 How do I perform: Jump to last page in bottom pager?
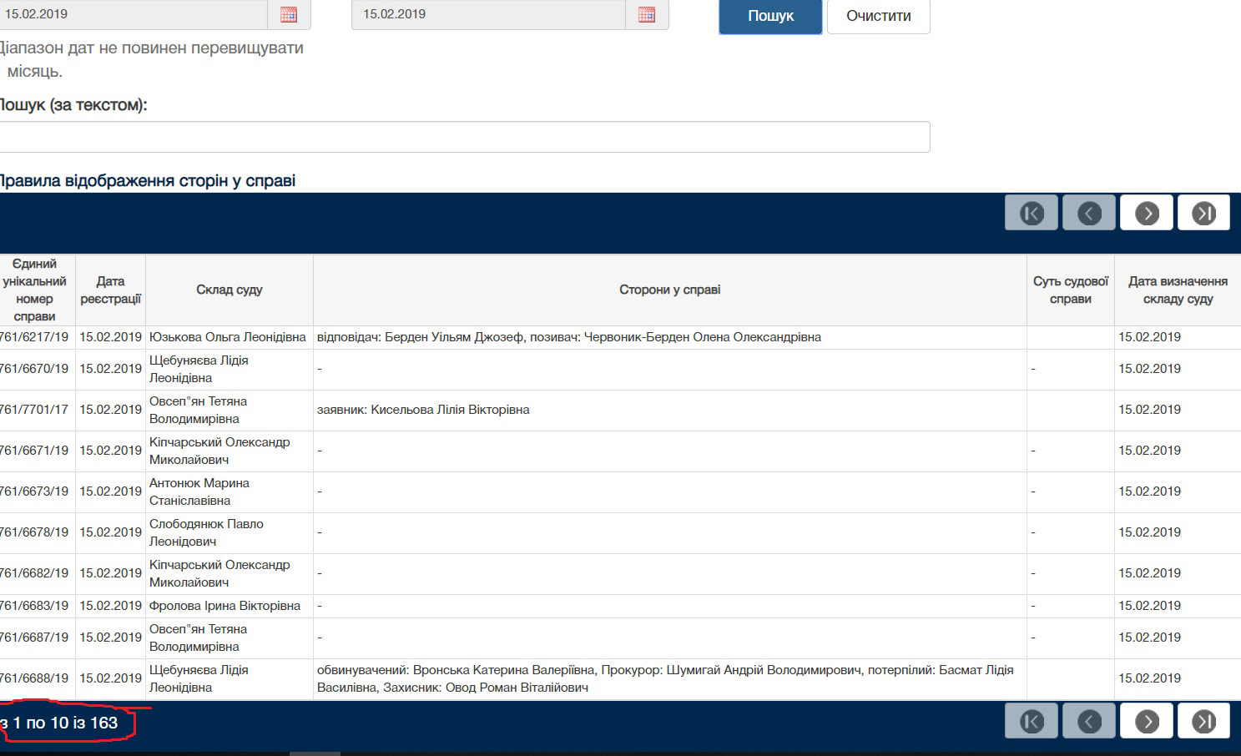(1203, 721)
